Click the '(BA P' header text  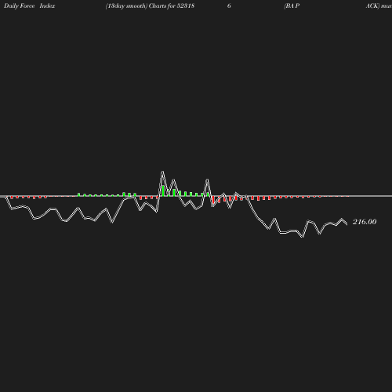click(x=292, y=5)
